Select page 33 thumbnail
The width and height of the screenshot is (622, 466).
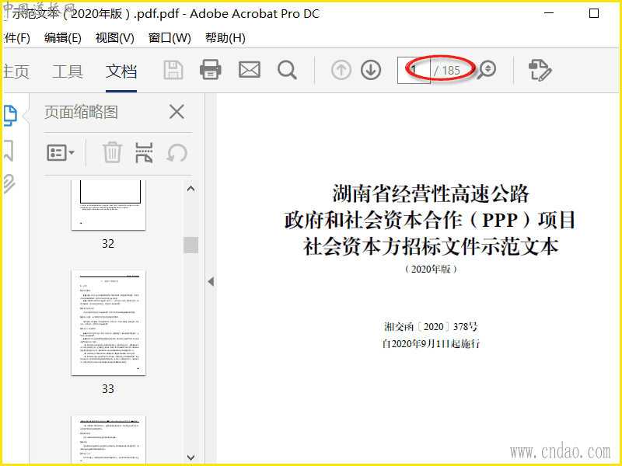coord(108,323)
